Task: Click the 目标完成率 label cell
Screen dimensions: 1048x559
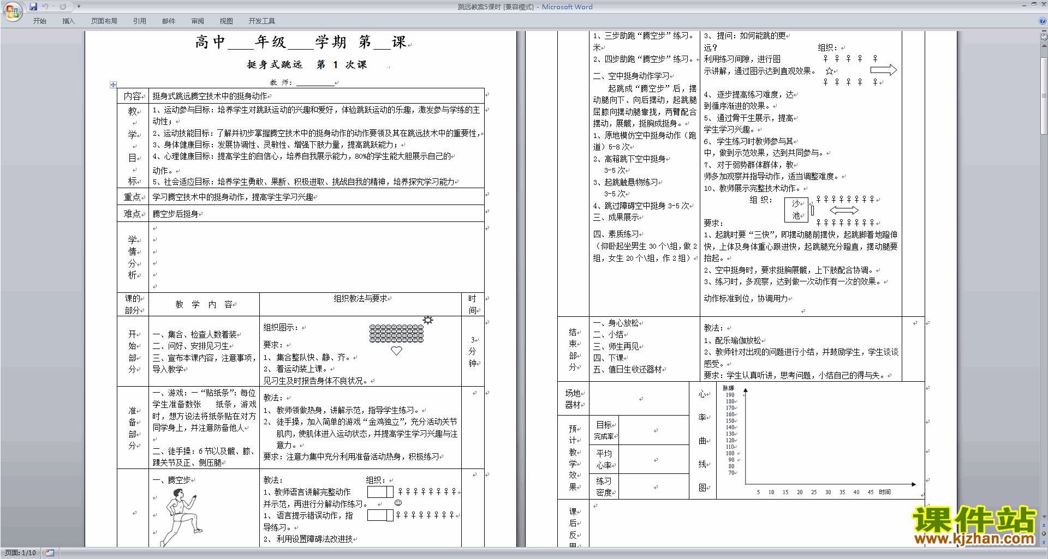Action: (604, 430)
